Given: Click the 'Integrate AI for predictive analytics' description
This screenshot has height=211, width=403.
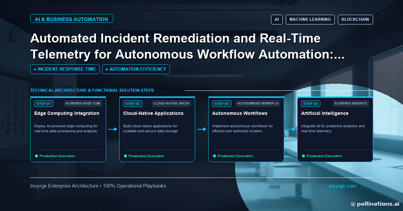Looking at the screenshot, I should coord(333,129).
